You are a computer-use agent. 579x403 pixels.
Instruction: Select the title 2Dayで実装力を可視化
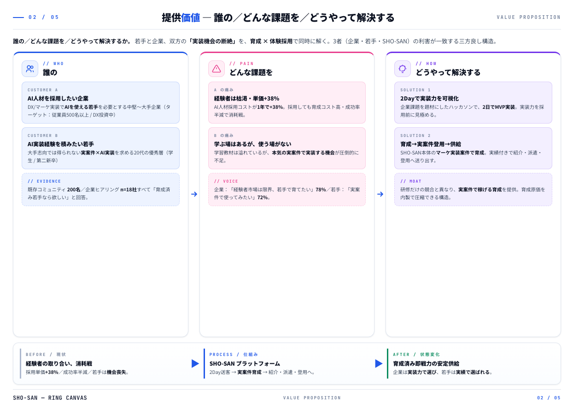tap(429, 98)
